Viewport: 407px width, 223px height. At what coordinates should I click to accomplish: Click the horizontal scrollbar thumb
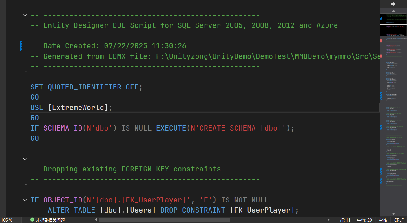tap(164, 220)
